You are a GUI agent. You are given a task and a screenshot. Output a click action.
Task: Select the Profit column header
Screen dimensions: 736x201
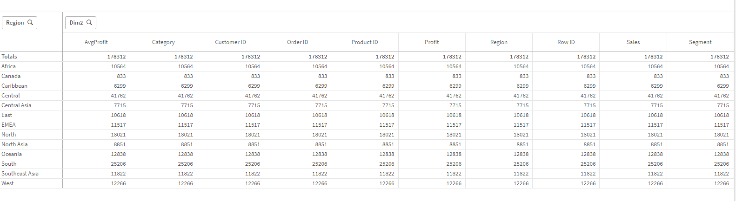[x=432, y=42]
